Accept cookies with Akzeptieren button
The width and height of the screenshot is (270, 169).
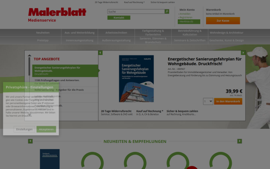point(46,129)
